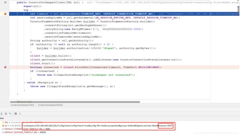The image size is (240, 136).
Task: Click first step arrow icon in debug toolbar
Action: pos(1,114)
